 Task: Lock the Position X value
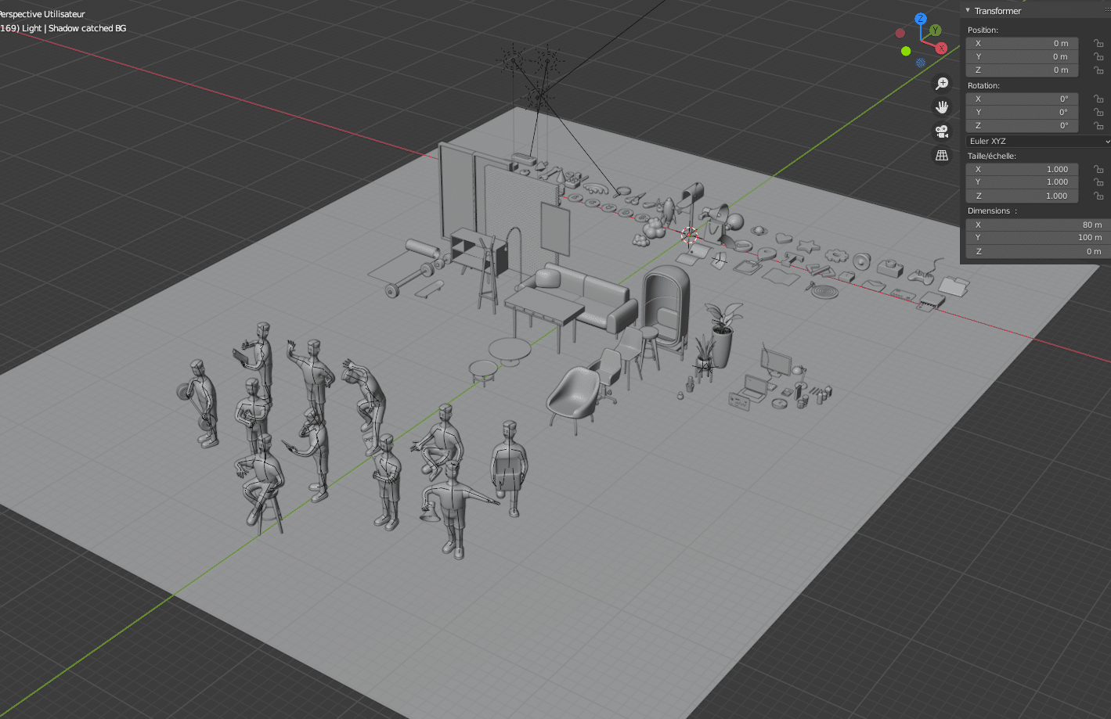1098,44
